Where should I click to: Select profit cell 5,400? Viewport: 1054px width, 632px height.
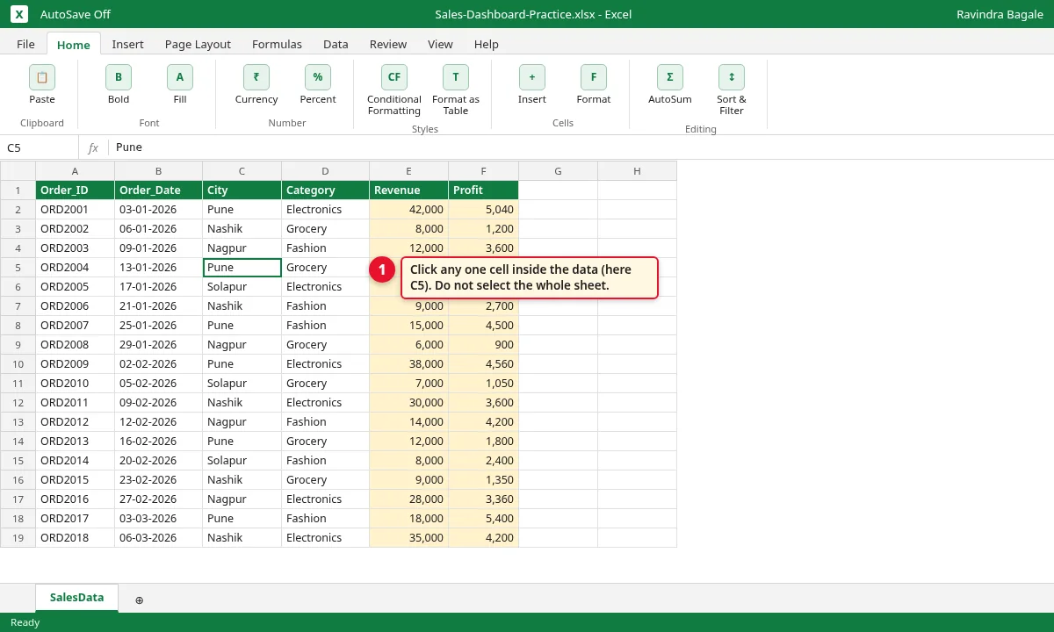tap(484, 519)
